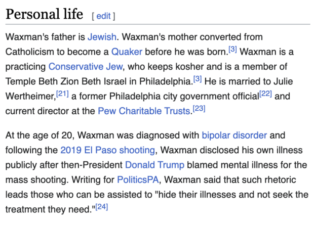313x227 pixels.
Task: Open the Conservative Jew link
Action: click(x=86, y=67)
